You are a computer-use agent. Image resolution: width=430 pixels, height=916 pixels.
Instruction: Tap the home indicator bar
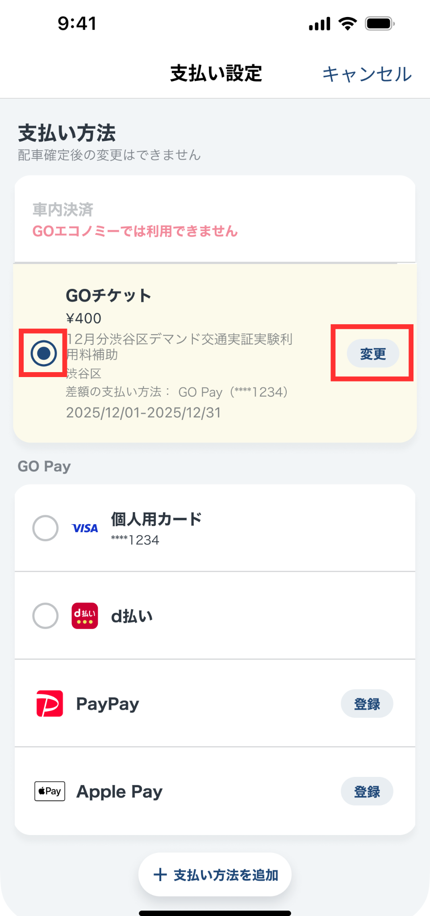pos(215,913)
